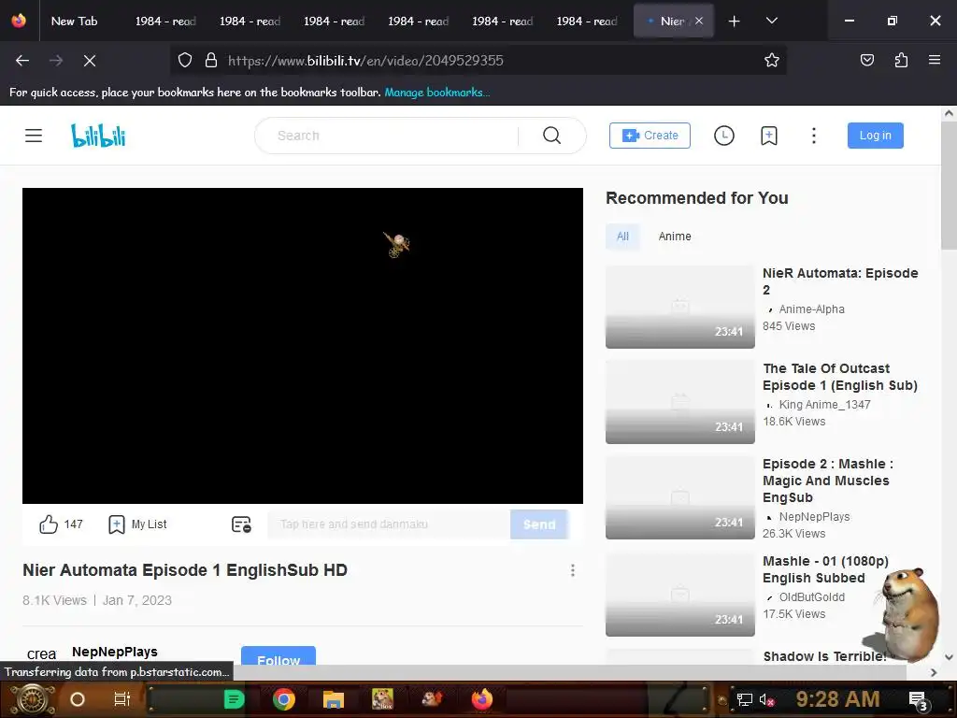Click the 9:28 AM taskbar clock
Screen dimensions: 957x718
(x=837, y=699)
